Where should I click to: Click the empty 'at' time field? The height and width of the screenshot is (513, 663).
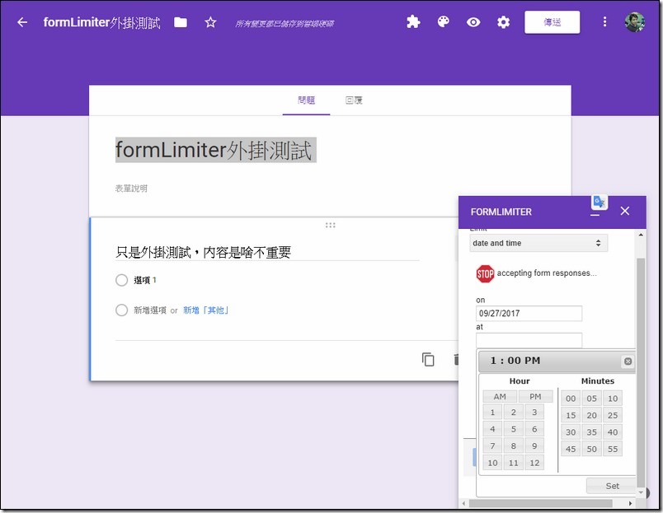pyautogui.click(x=529, y=340)
